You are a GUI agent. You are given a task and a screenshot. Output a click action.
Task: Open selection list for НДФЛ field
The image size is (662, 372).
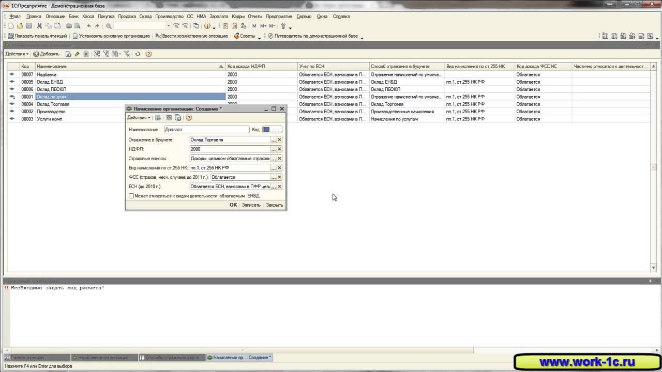274,149
